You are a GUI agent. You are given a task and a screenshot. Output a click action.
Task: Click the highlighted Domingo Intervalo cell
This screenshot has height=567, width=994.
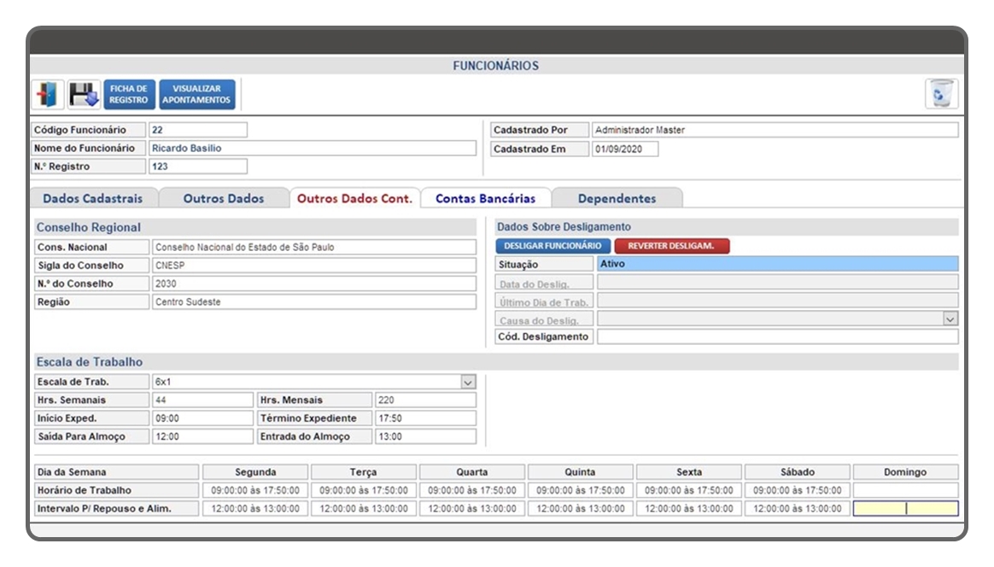click(x=906, y=509)
